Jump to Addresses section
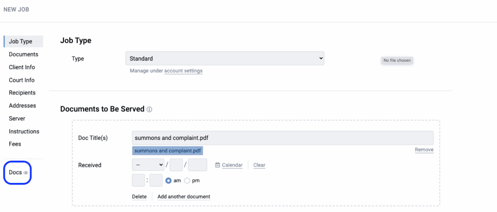The height and width of the screenshot is (212, 497). tap(22, 106)
